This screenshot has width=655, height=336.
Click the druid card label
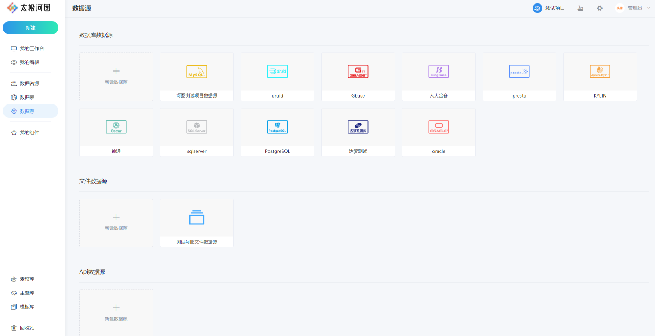click(x=277, y=96)
